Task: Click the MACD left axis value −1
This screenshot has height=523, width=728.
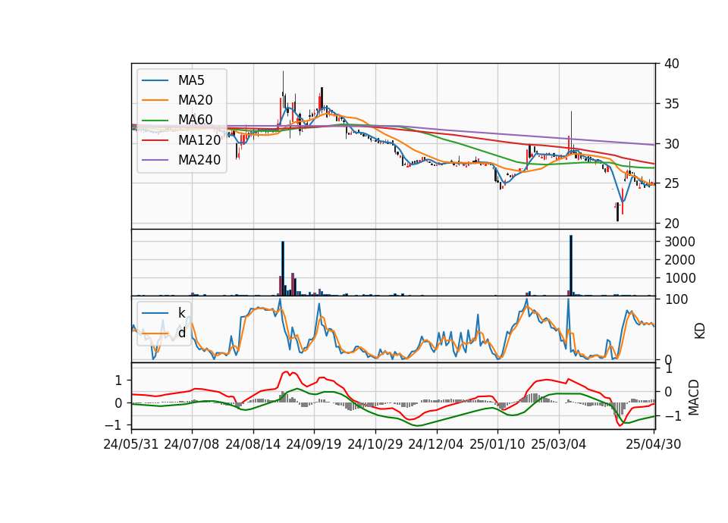Action: point(113,425)
